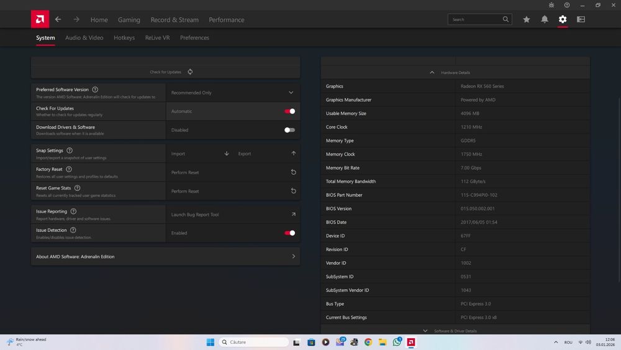Click the back arrow navigation icon

tap(58, 19)
